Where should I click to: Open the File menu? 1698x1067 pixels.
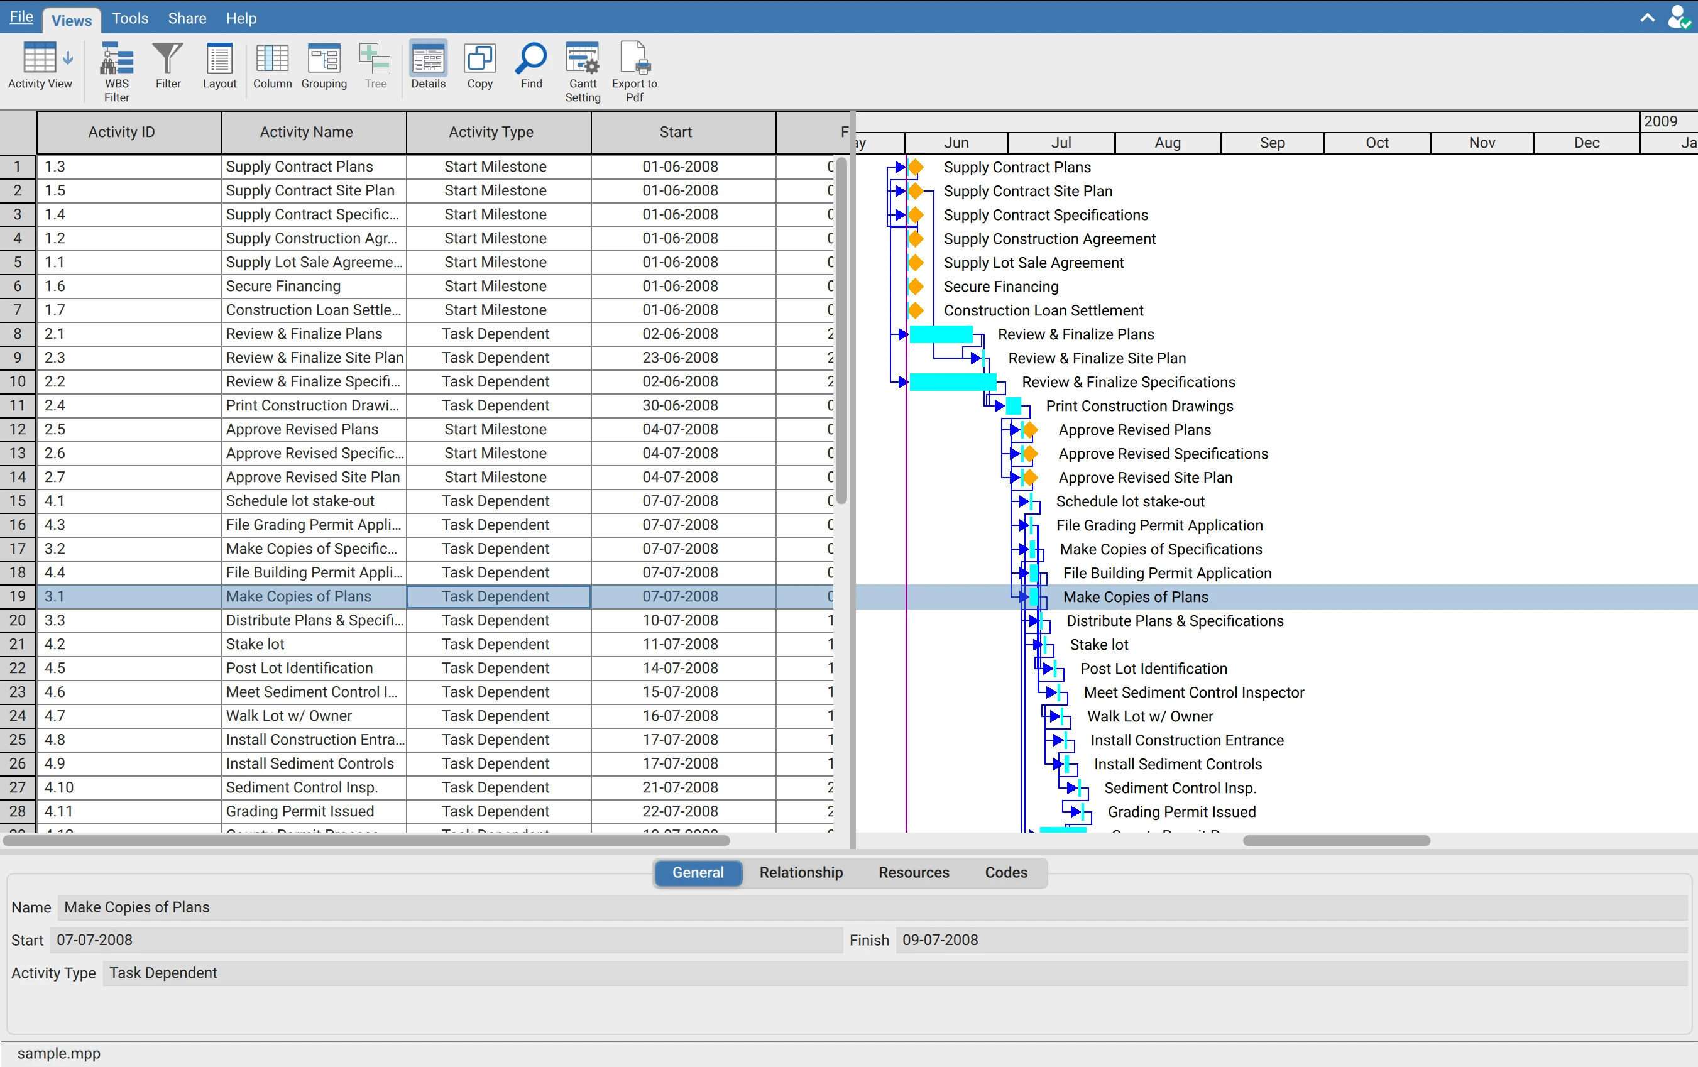click(21, 17)
